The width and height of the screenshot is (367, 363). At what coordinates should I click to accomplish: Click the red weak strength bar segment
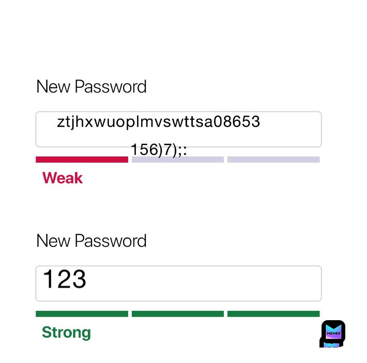(x=82, y=160)
